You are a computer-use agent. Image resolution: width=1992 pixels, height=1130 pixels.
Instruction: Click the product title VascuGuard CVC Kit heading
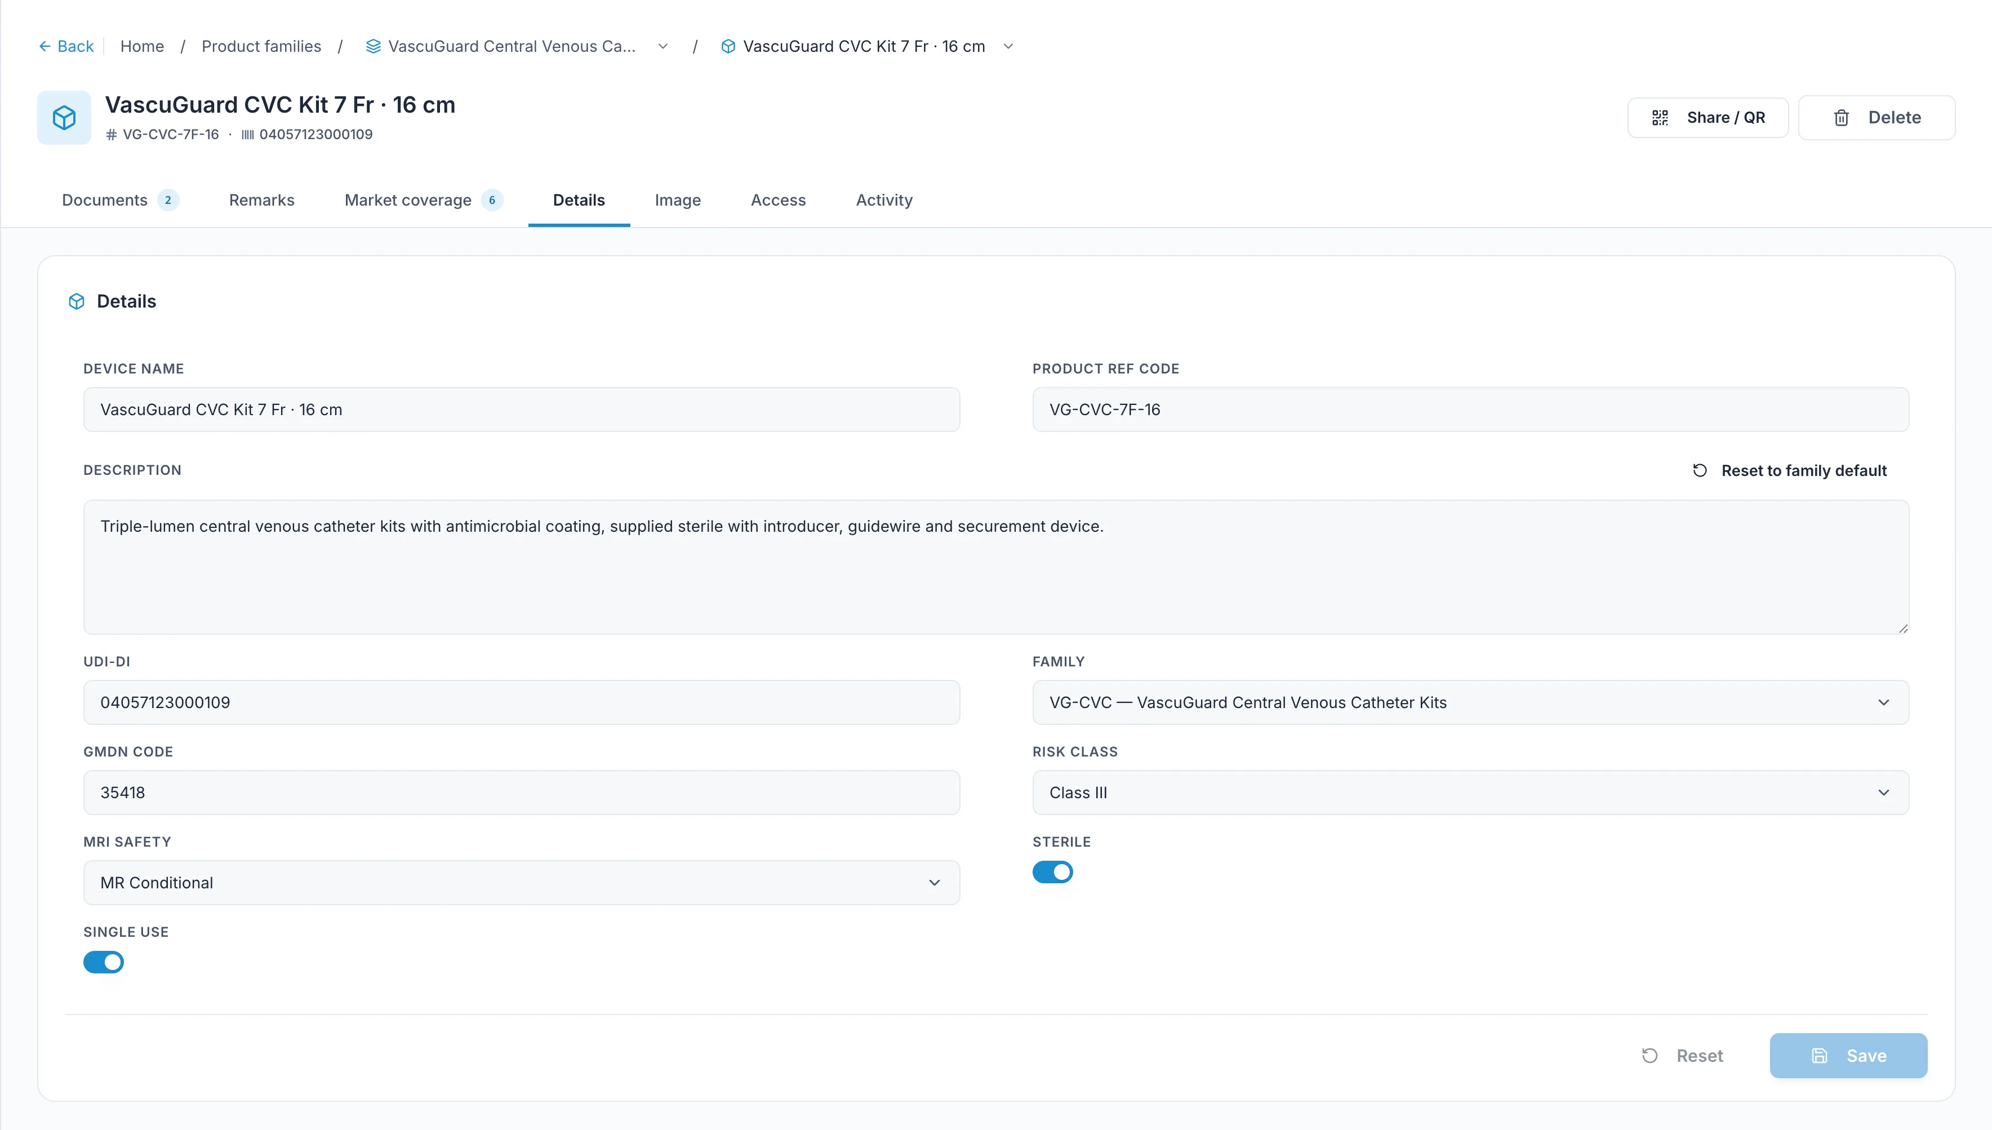click(280, 105)
